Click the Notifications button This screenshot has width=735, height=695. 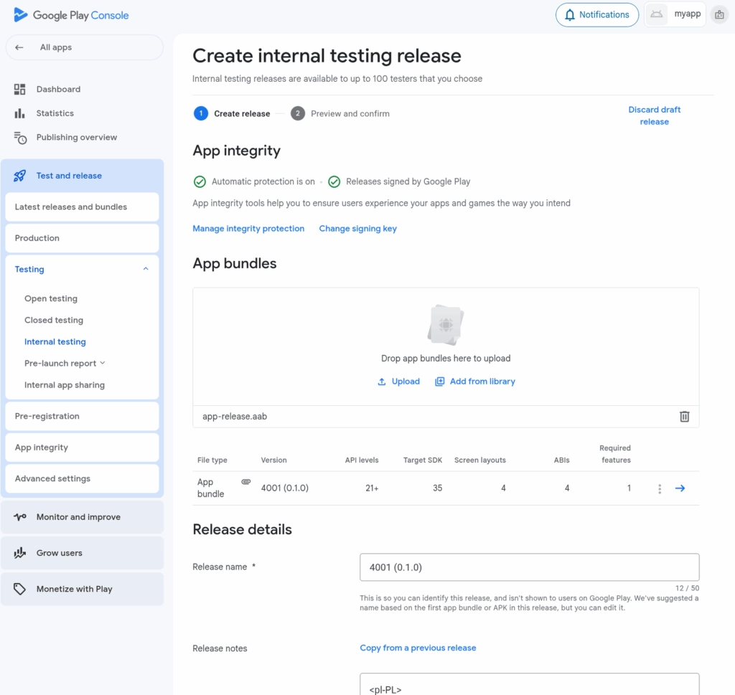(596, 14)
